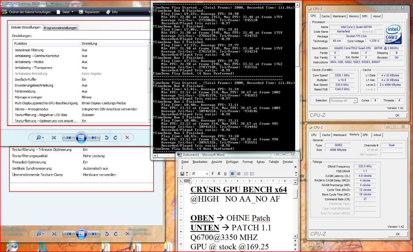This screenshot has width=413, height=252.
Task: Expand the Word toolbar overflow next to Save
Action: [x=187, y=173]
